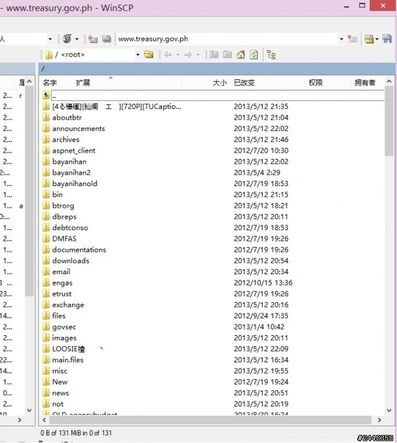Click the horizontal scrollbar right arrow
This screenshot has height=443, width=397.
pos(380,420)
